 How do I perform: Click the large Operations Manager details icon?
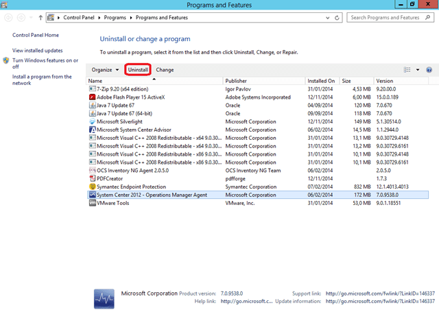[x=104, y=299]
